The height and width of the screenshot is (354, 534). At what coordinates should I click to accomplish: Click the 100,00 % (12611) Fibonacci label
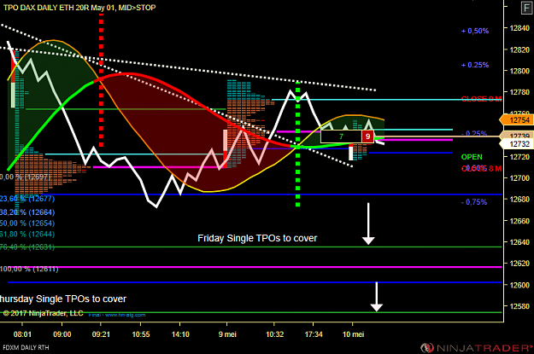29,269
